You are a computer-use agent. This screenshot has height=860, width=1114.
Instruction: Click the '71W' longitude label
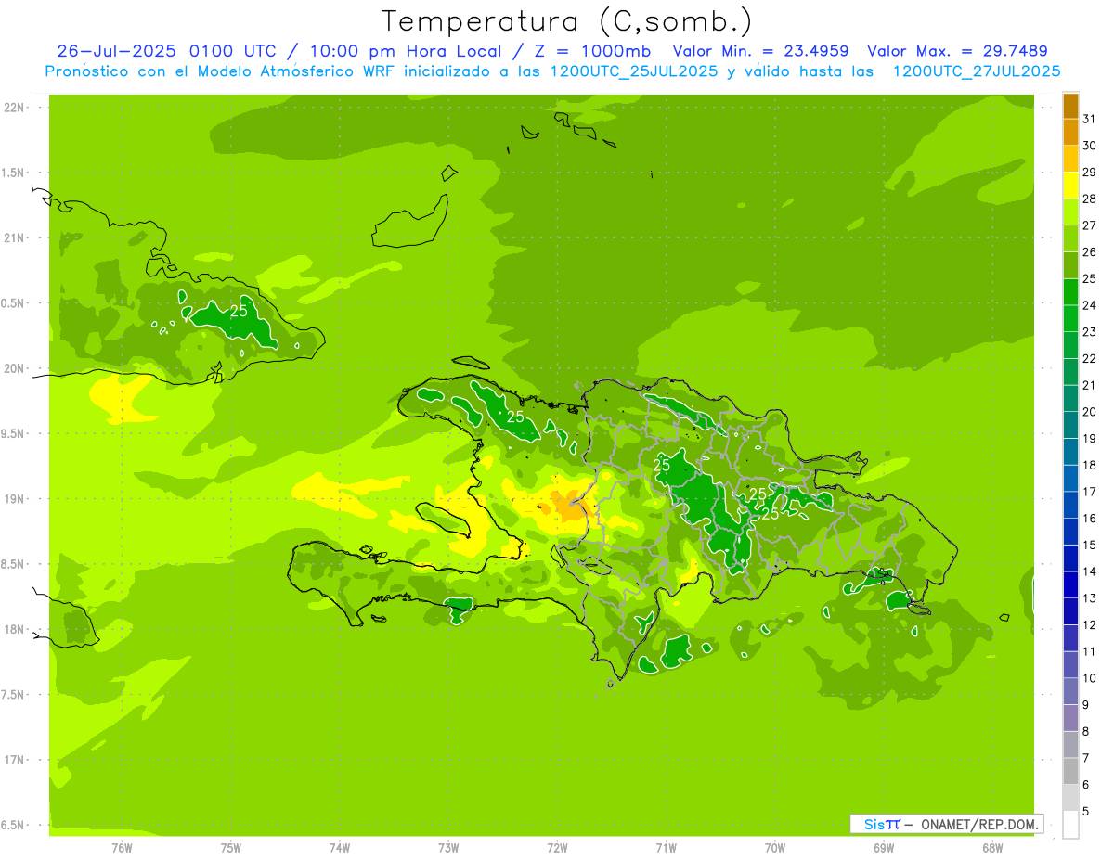pos(667,848)
